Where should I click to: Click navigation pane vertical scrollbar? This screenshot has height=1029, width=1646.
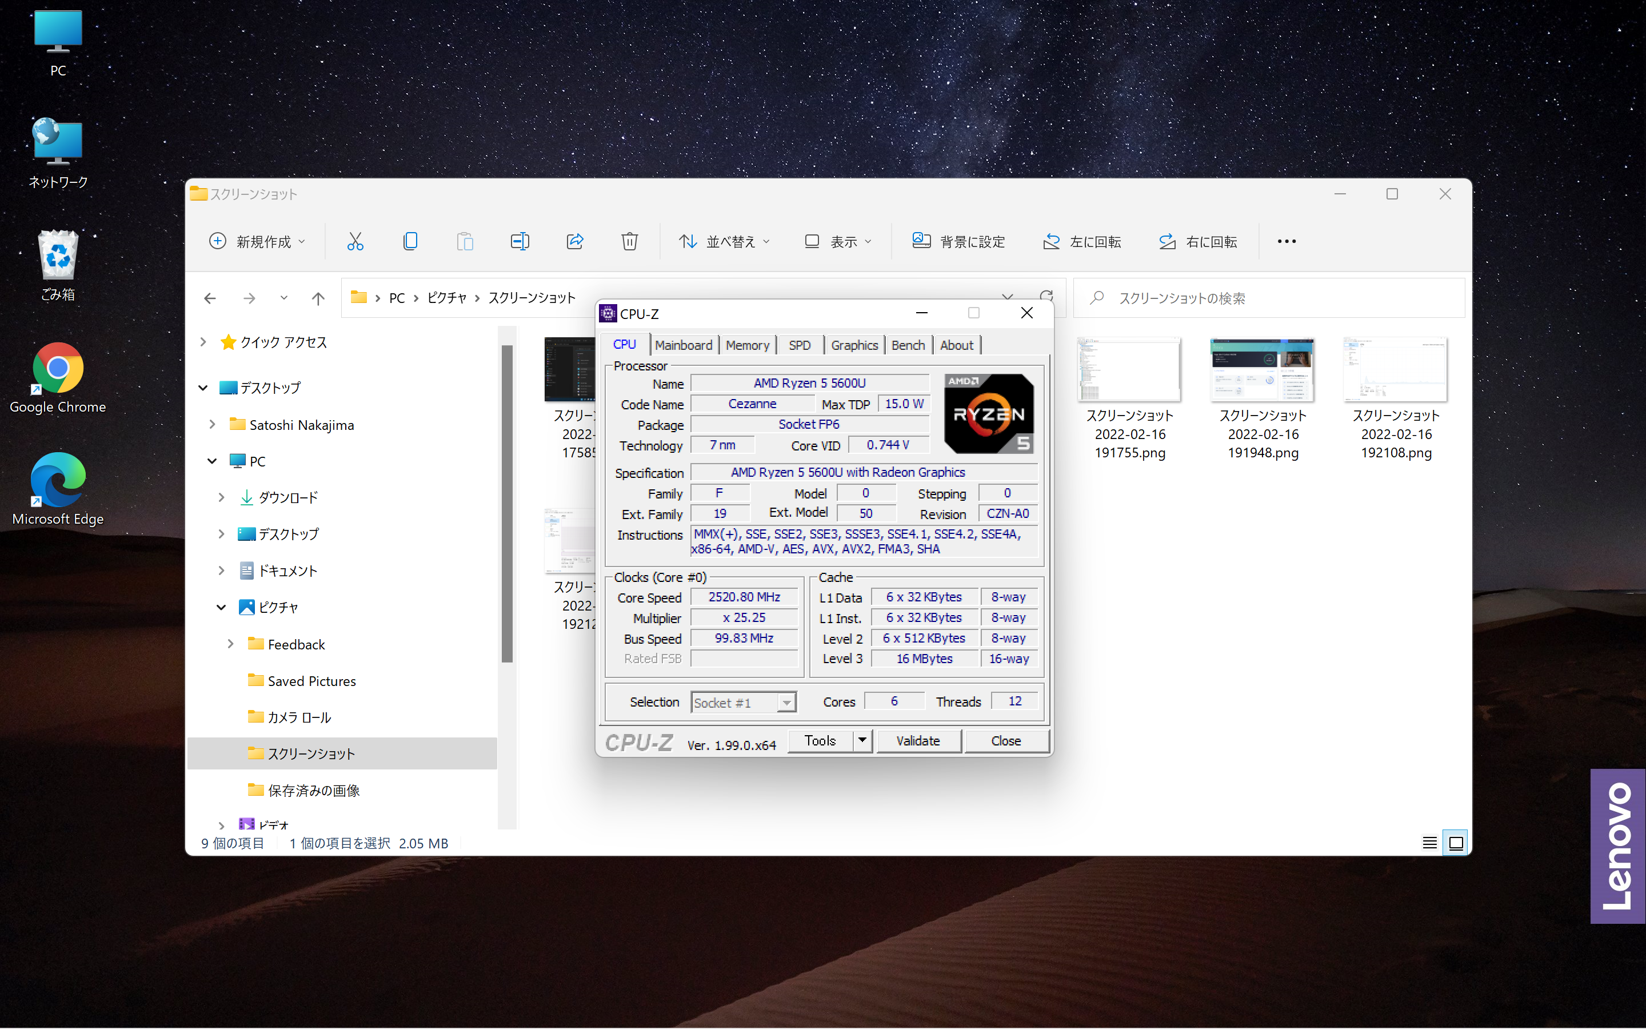point(507,504)
